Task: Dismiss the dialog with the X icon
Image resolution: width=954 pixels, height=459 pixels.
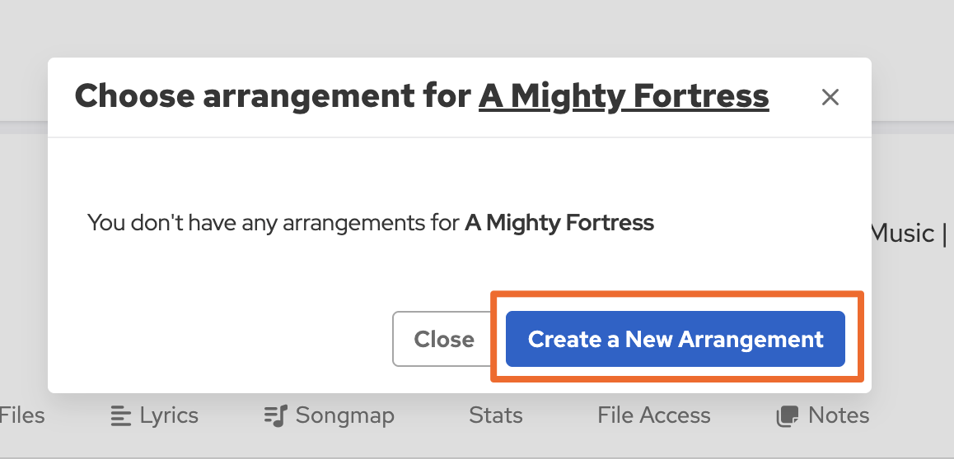Action: pyautogui.click(x=830, y=98)
